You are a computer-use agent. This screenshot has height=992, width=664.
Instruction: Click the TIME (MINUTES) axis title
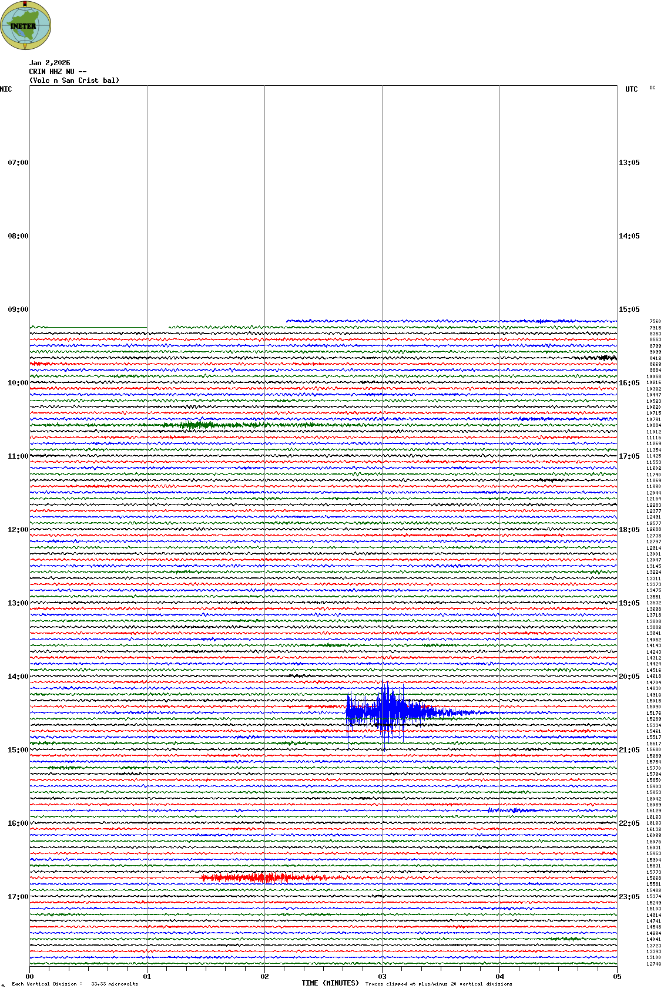click(x=330, y=983)
